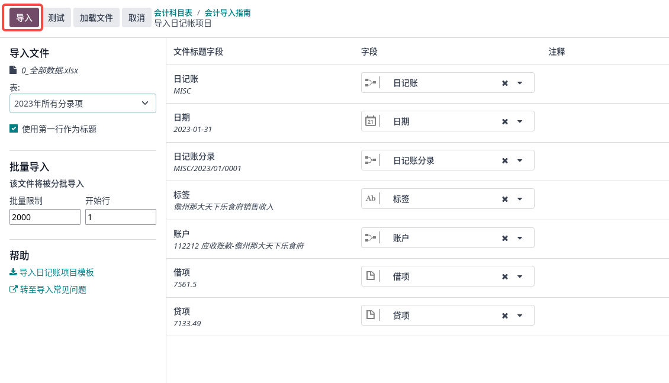This screenshot has width=669, height=383.
Task: Click the sample value 7133.49
Action: point(187,323)
